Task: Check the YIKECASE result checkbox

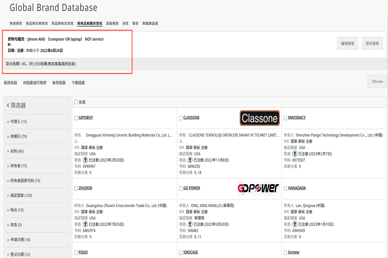Action: pyautogui.click(x=181, y=253)
